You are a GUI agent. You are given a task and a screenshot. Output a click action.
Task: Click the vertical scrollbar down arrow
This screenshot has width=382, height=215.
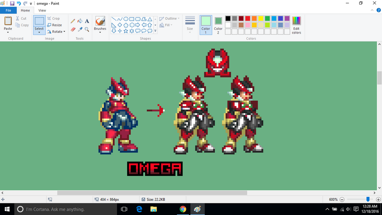(379, 188)
